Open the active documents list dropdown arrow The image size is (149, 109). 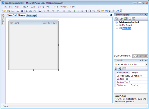coord(108,15)
